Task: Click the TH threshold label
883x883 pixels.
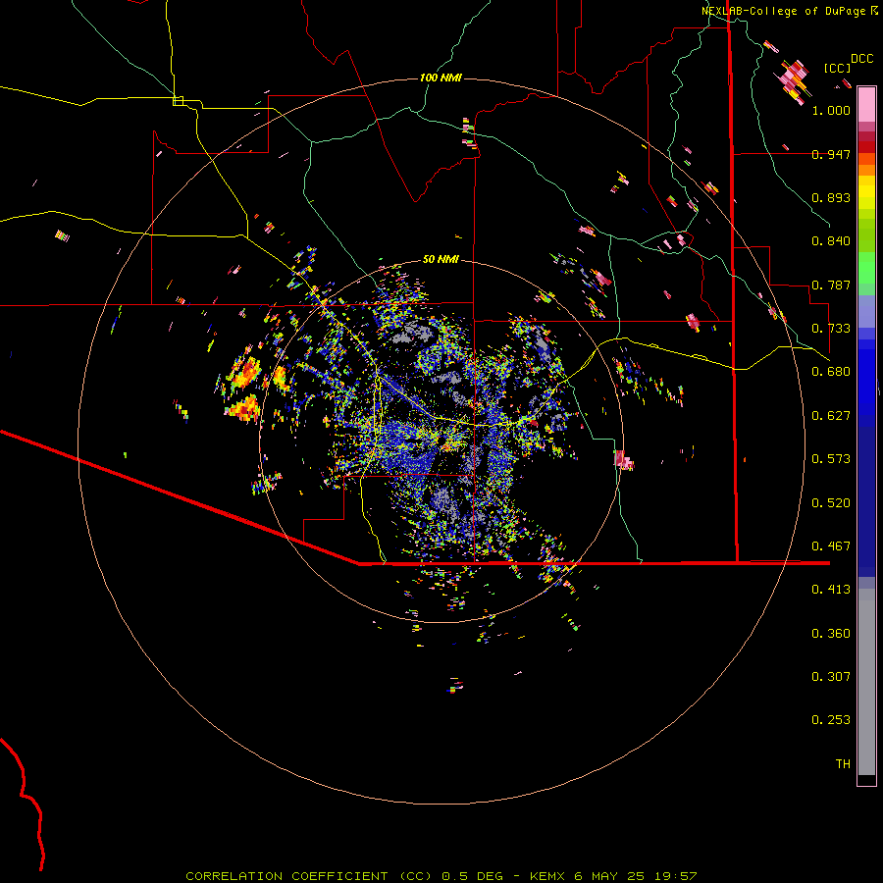Action: pos(843,764)
